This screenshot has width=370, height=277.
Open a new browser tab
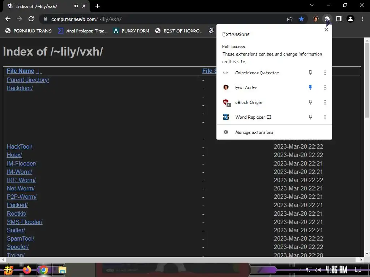[98, 6]
